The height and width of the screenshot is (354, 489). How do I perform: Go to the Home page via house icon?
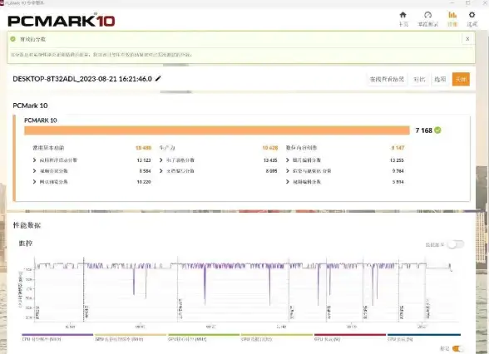tap(403, 18)
